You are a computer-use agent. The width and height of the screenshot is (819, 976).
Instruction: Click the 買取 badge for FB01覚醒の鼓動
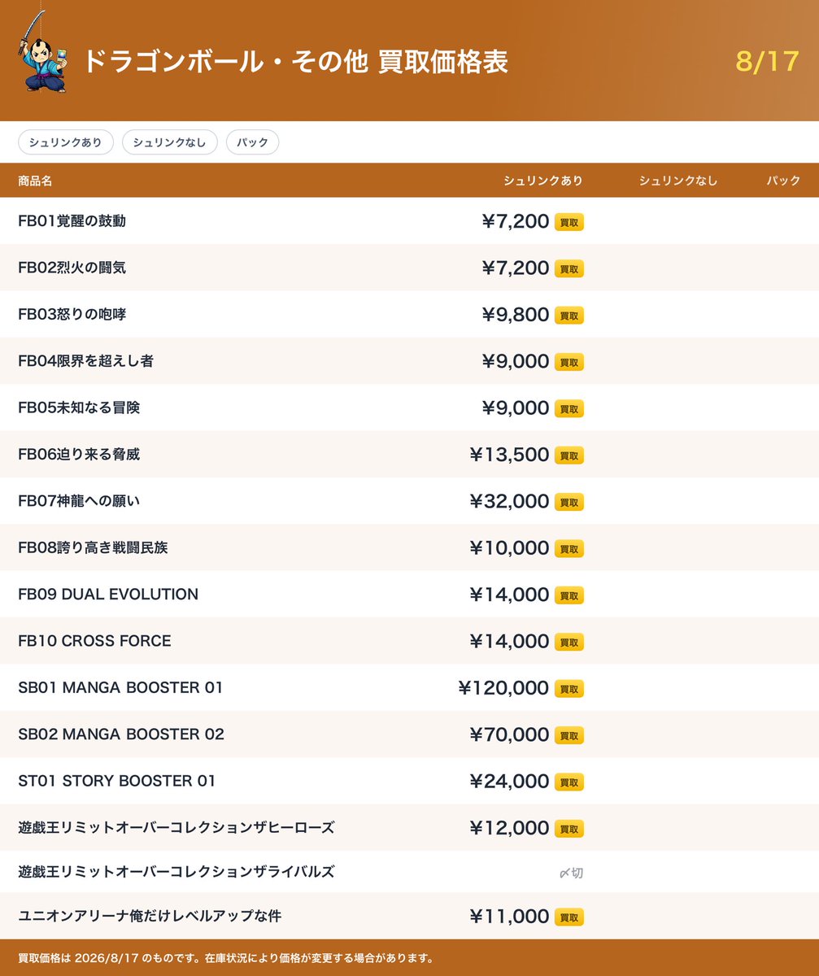click(x=569, y=222)
